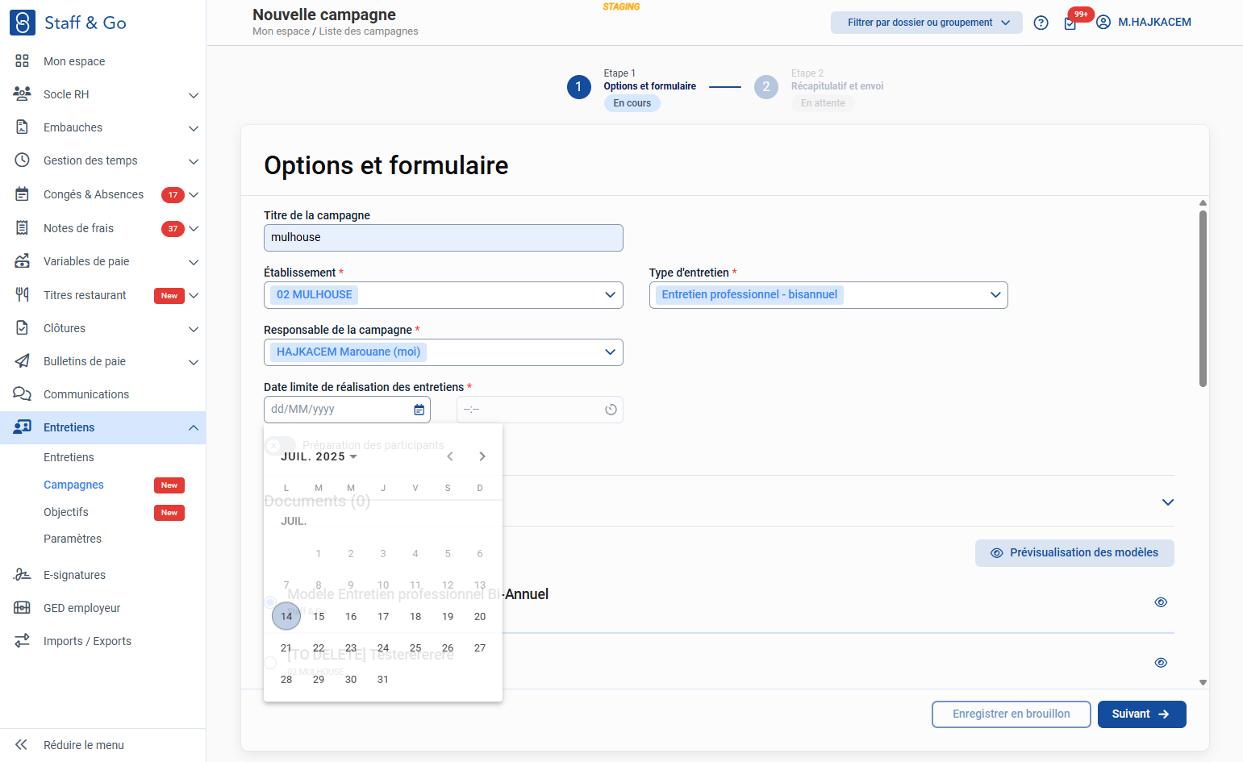1243x762 pixels.
Task: Open Responsable de la campagne dropdown
Action: (444, 352)
